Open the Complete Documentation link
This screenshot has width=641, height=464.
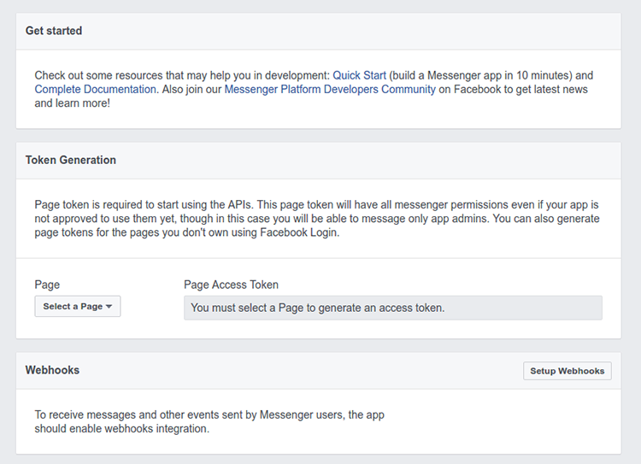click(x=95, y=89)
